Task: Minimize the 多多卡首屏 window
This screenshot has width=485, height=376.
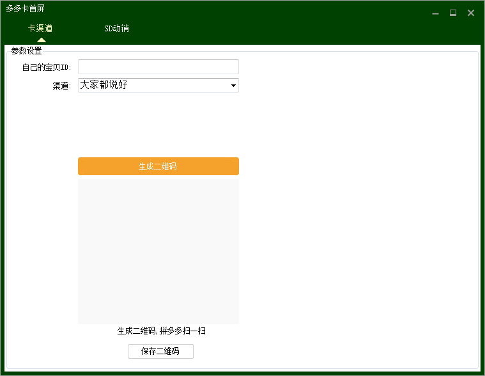Action: point(435,13)
